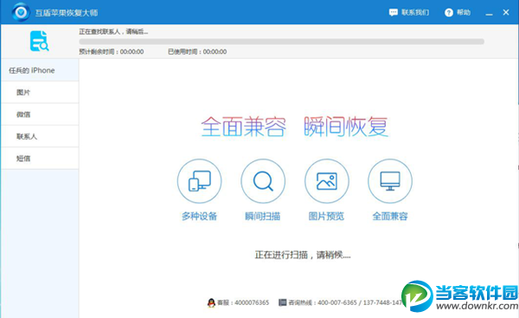This screenshot has width=519, height=318.
Task: Open the 联系人 category in sidebar
Action: (40, 136)
